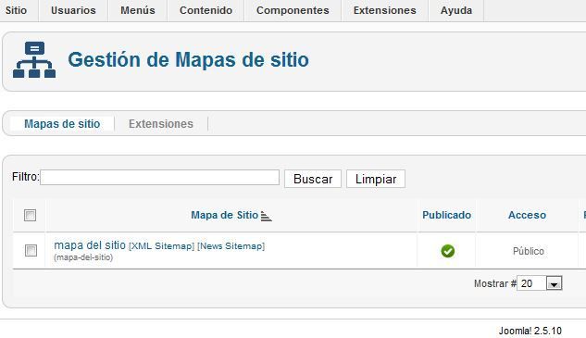Click the sitemap hierarchy icon in header

pyautogui.click(x=34, y=60)
